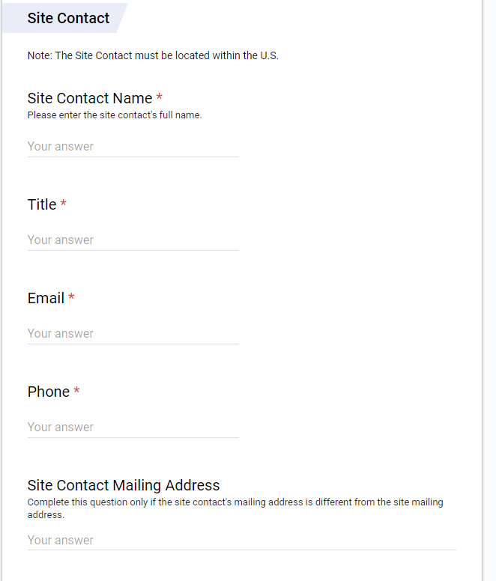
Task: Click the "Phone" question label
Action: click(x=49, y=392)
